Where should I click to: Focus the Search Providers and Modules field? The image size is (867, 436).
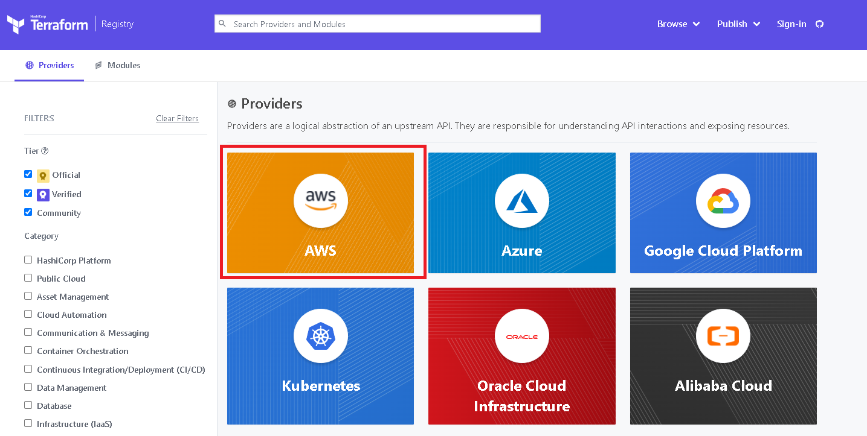(378, 24)
